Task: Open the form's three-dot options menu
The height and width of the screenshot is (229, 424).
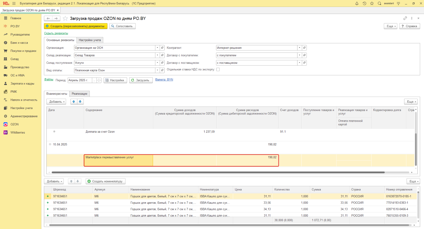Action: (x=412, y=18)
